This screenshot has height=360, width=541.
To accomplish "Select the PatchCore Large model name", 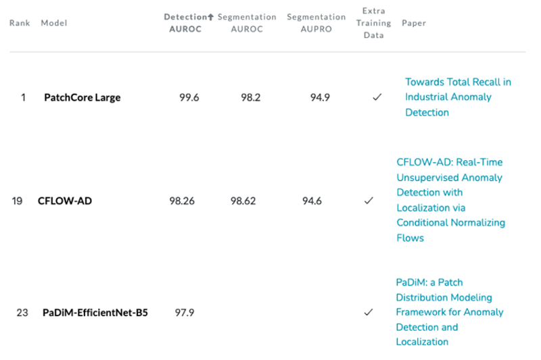I will [83, 97].
